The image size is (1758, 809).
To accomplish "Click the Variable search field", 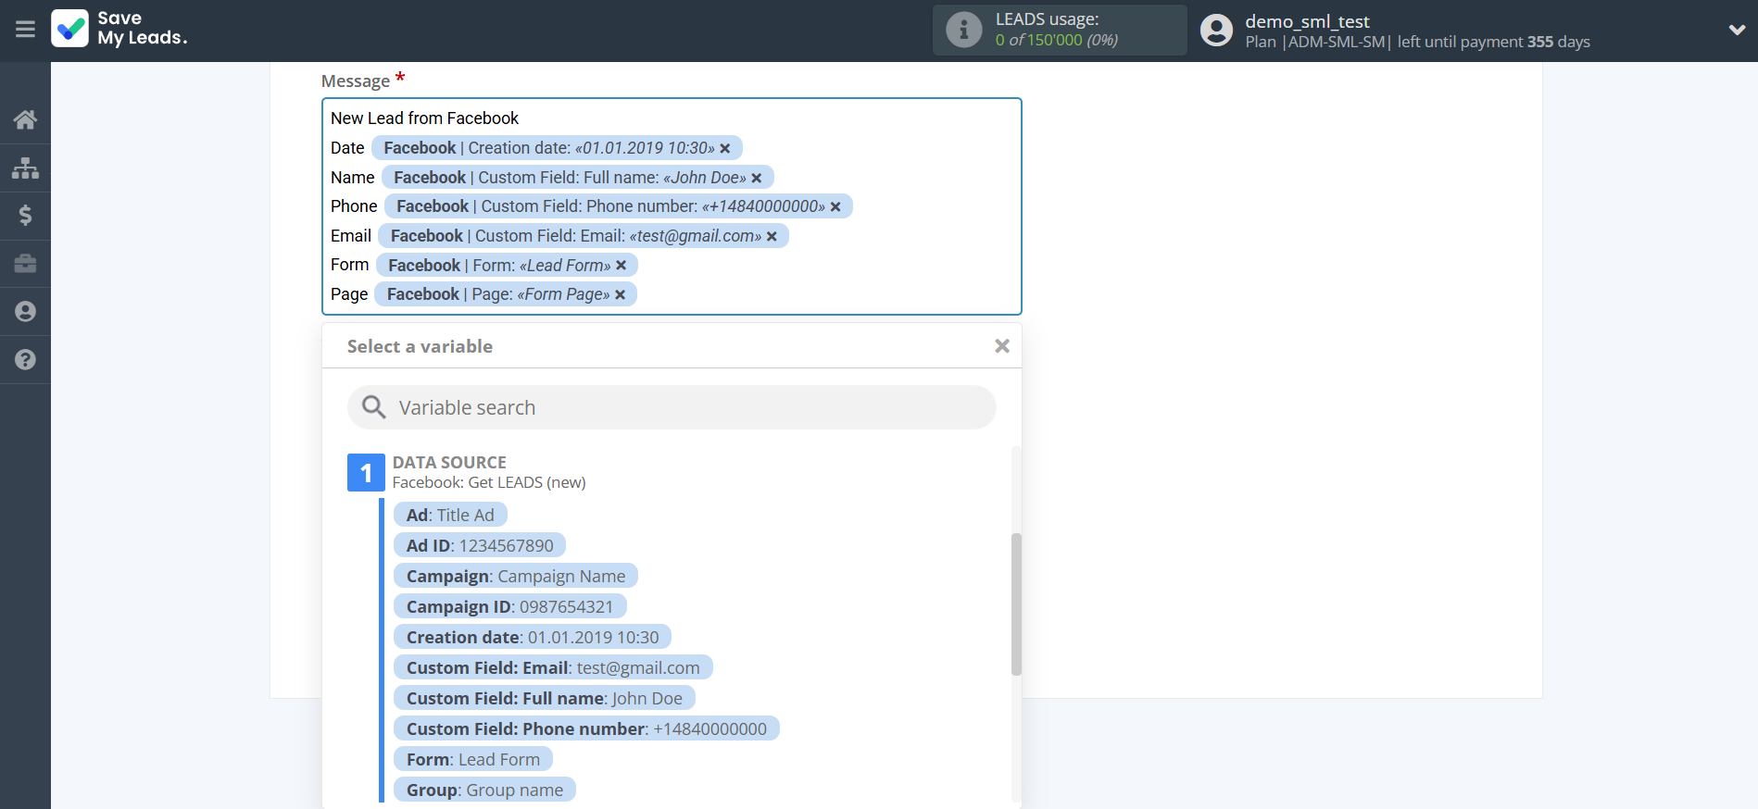I will [672, 407].
